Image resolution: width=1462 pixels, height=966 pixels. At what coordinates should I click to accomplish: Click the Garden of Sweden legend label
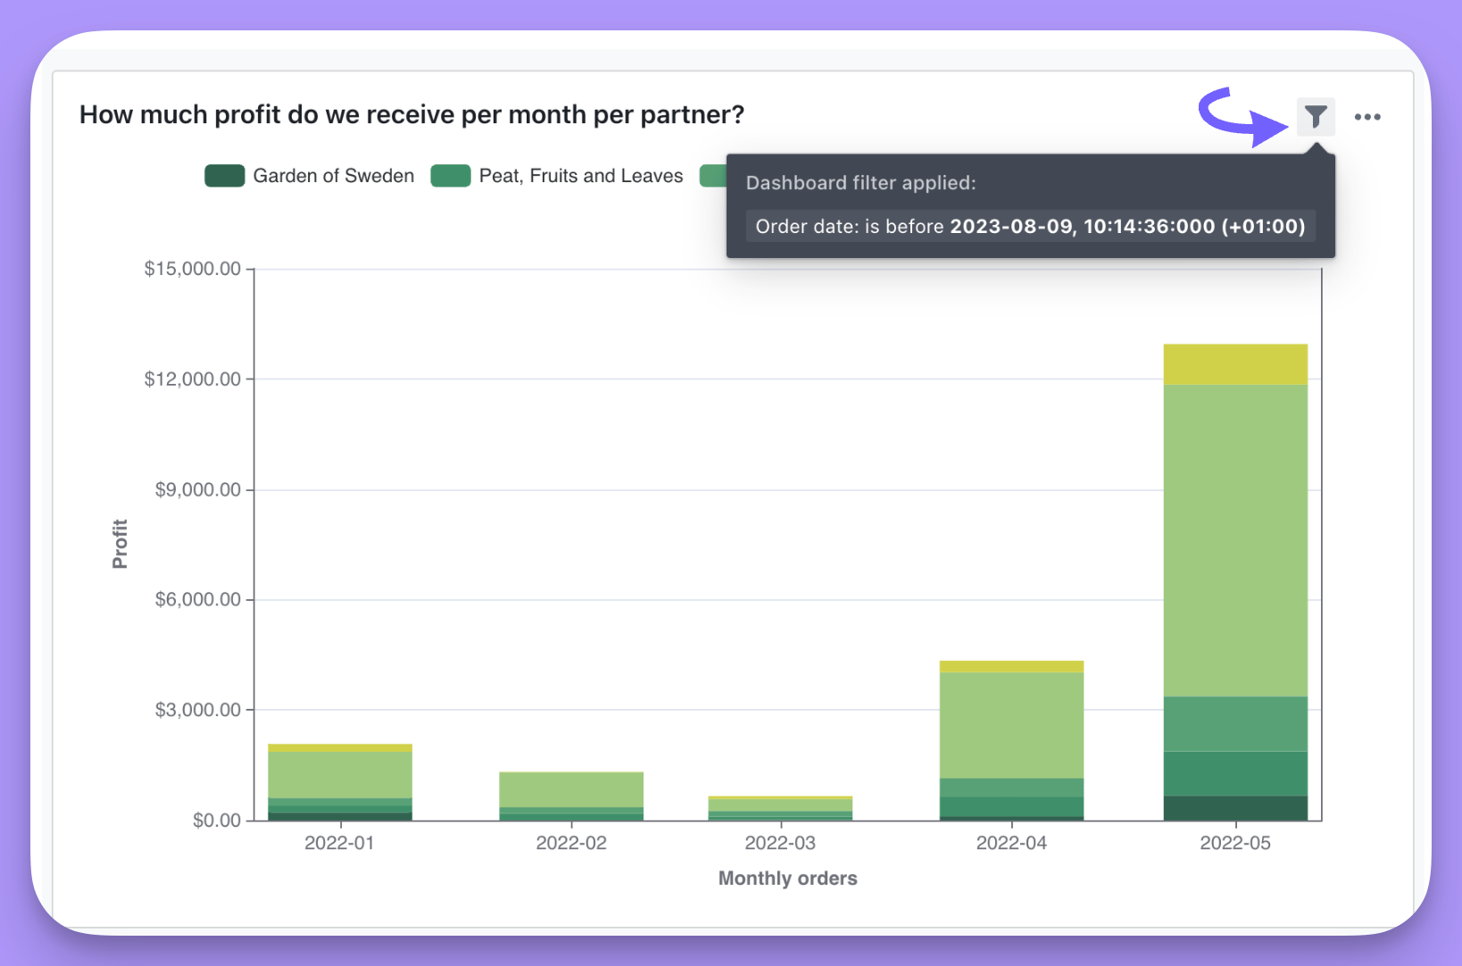(334, 176)
